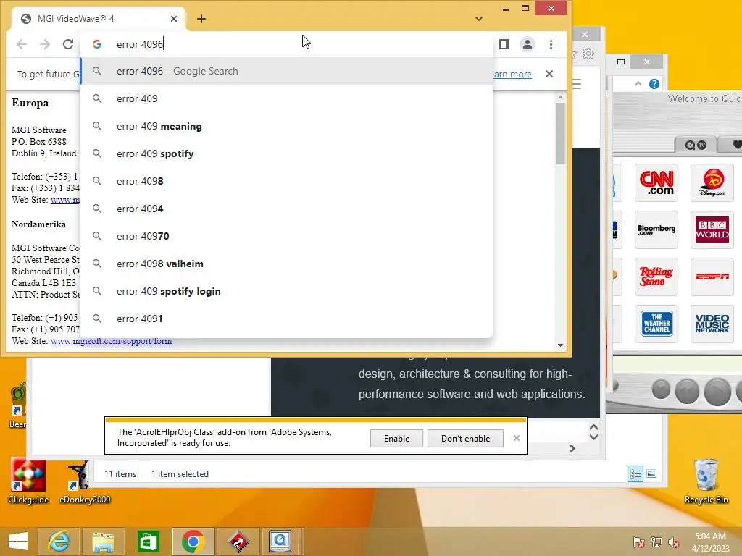Open hamburger menu on background webpage
This screenshot has width=742, height=556.
click(576, 84)
